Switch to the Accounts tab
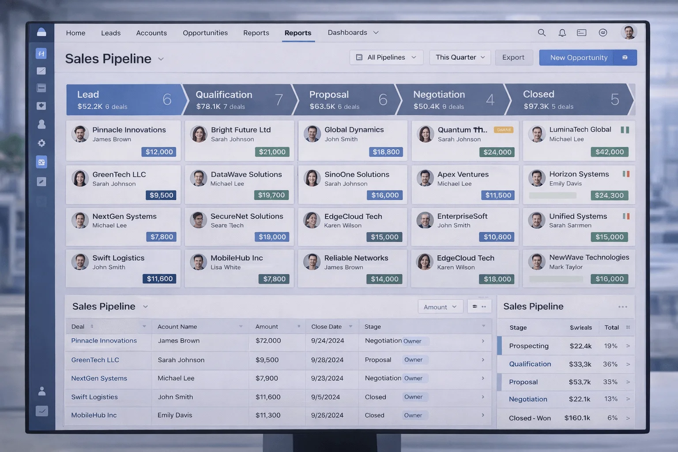678x452 pixels. pyautogui.click(x=151, y=33)
